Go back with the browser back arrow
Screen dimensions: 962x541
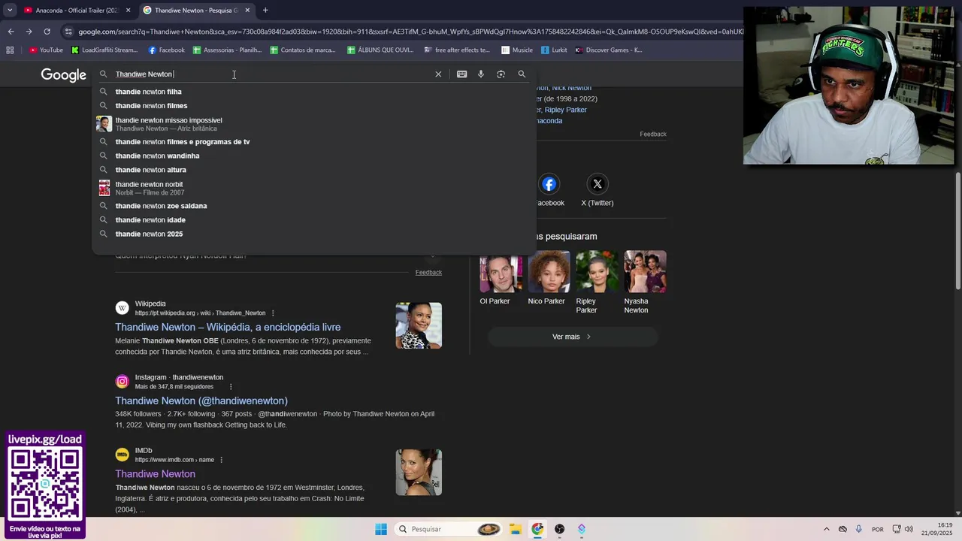coord(11,32)
